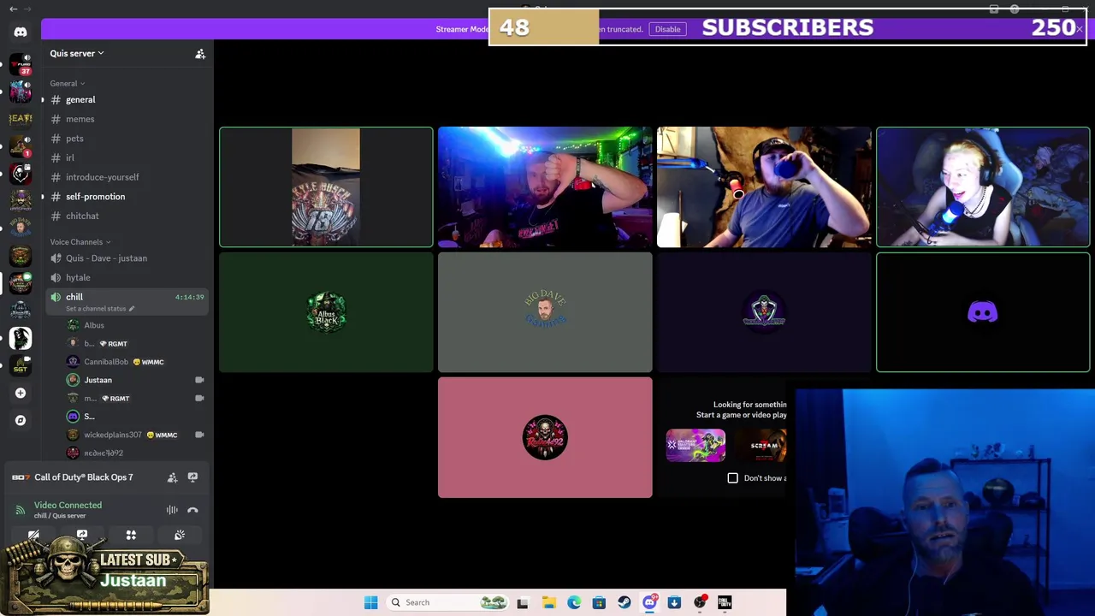Toggle noise suppression waveform icon
This screenshot has width=1095, height=616.
[x=172, y=510]
